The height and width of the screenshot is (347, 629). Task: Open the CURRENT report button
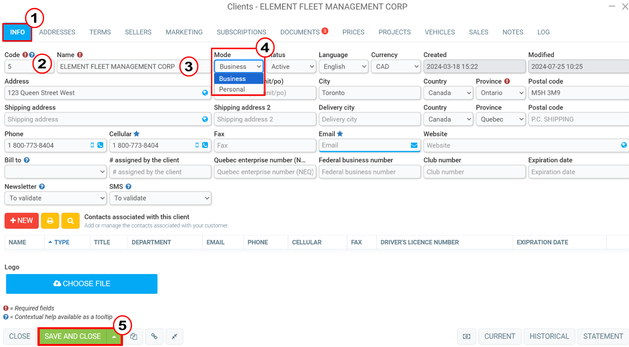coord(500,336)
